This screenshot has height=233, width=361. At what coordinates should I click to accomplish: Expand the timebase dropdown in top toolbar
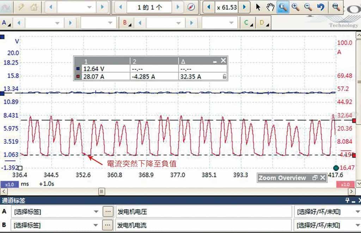click(x=89, y=7)
